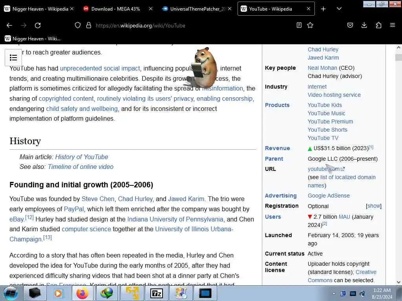Open the Google AdSense link

(x=329, y=196)
